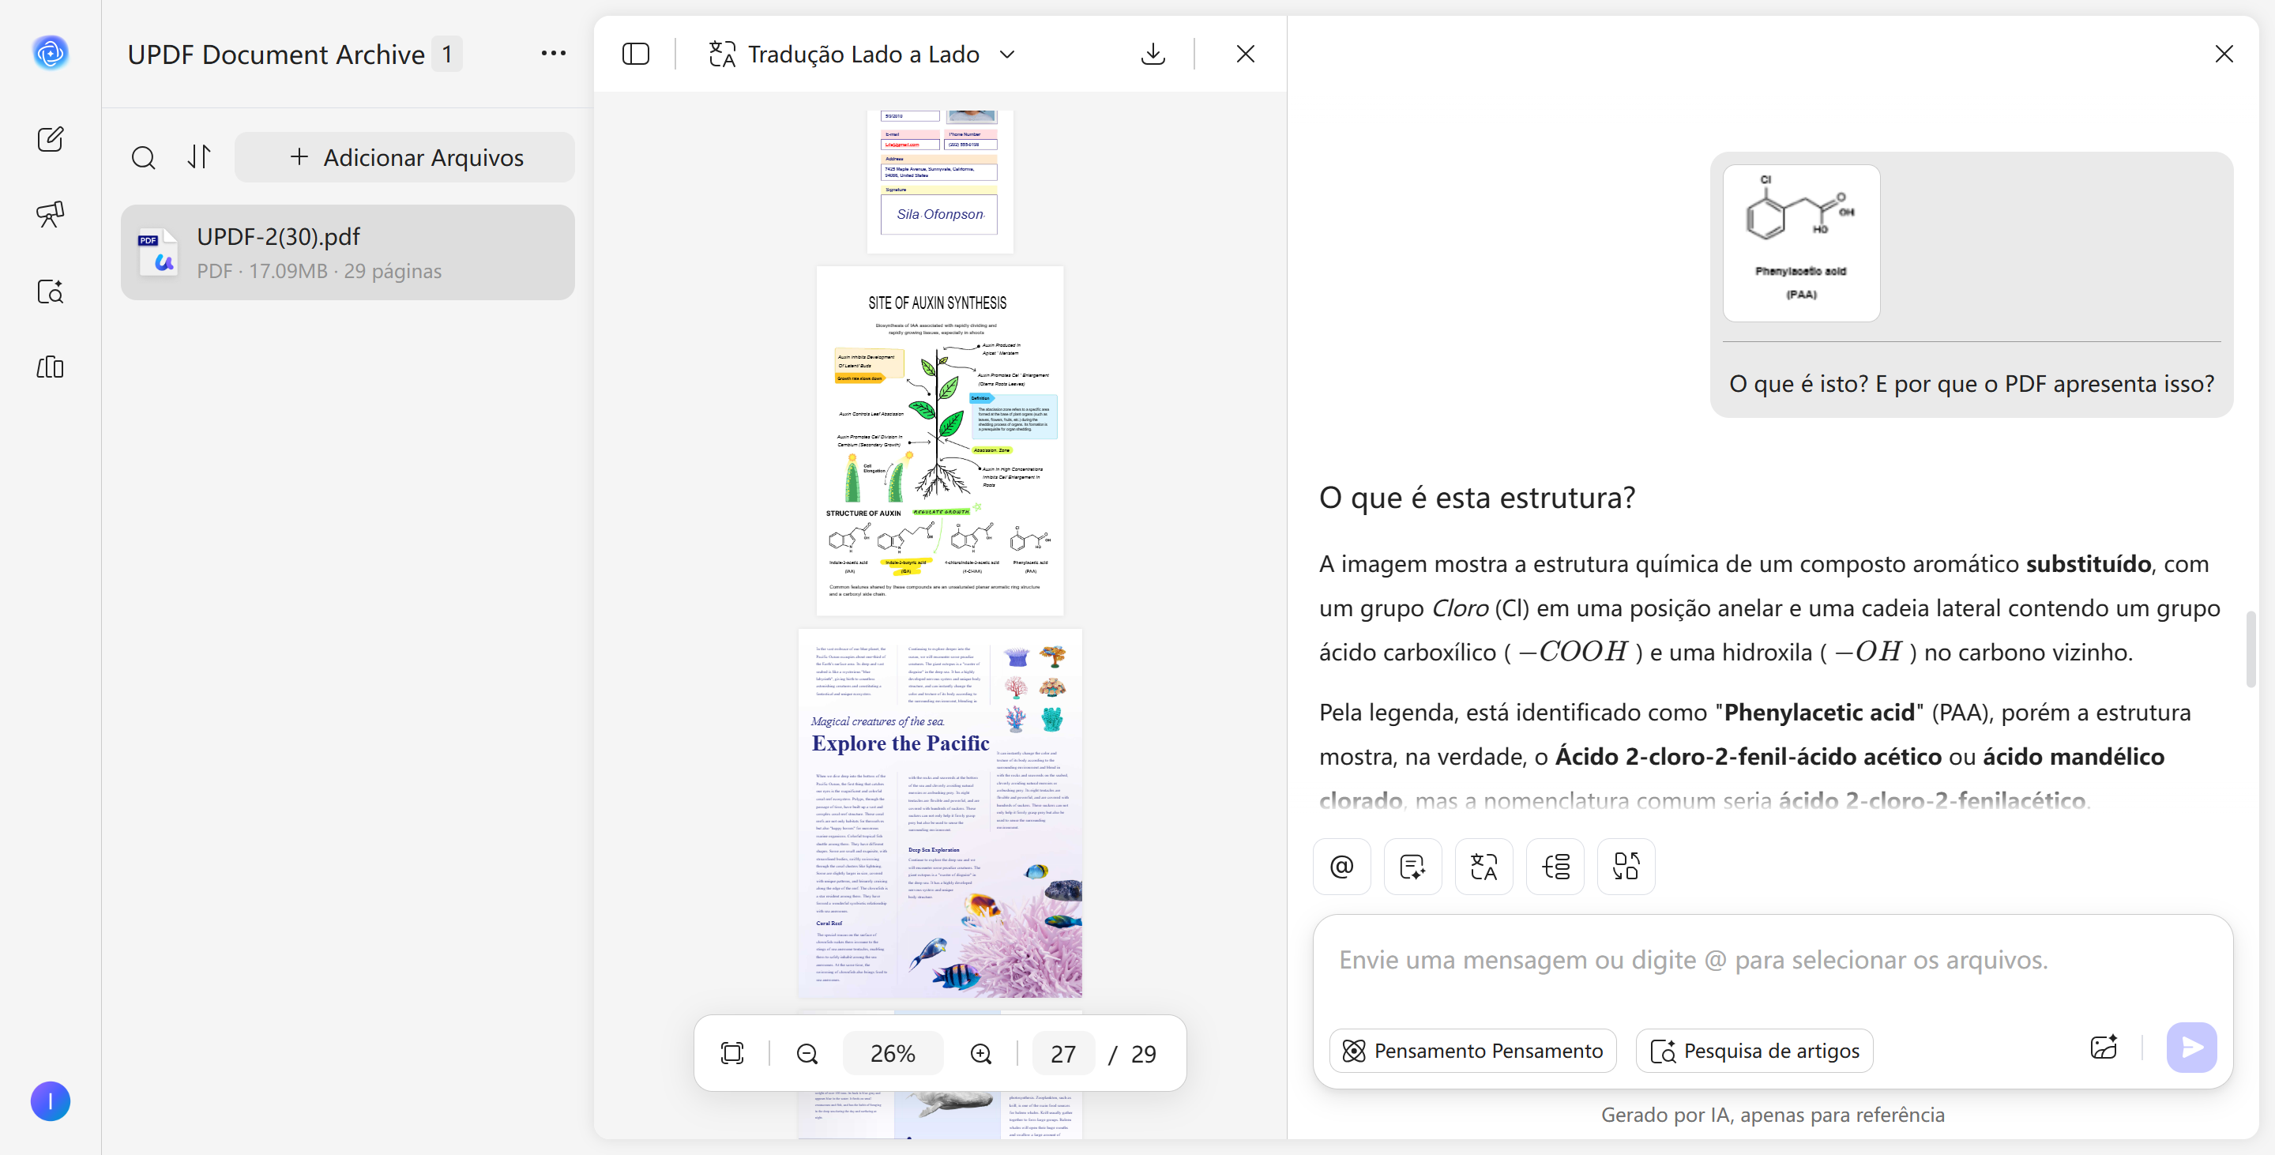The image size is (2275, 1155).
Task: Send the chat message
Action: pos(2192,1048)
